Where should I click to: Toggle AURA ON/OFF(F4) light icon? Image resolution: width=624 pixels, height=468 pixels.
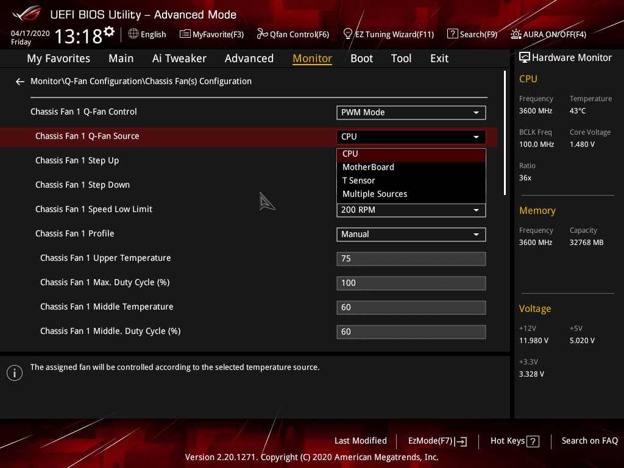(516, 34)
